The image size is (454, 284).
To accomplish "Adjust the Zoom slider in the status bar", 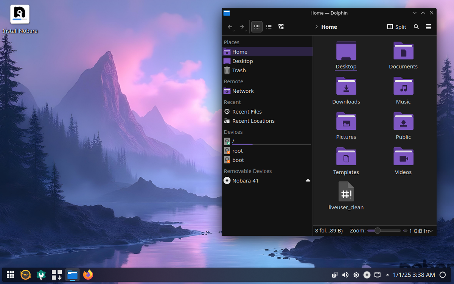I will coord(378,231).
